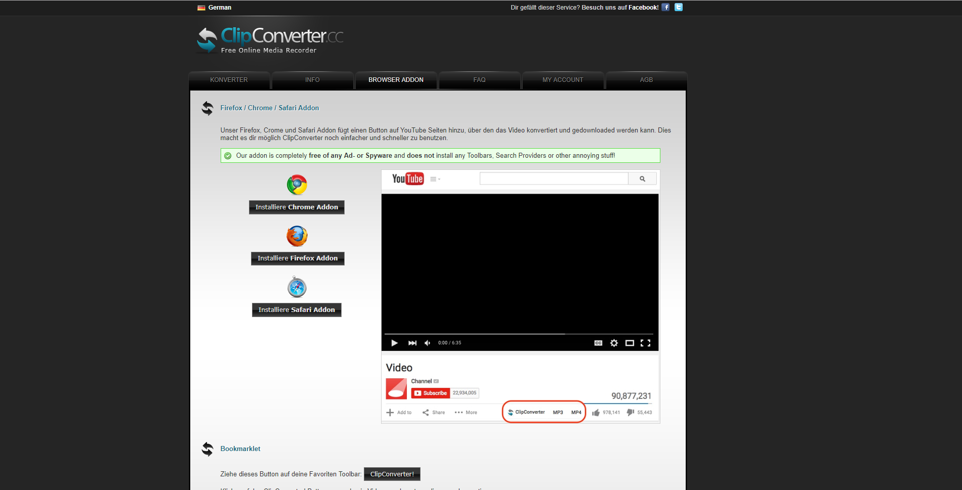This screenshot has width=962, height=490.
Task: Click the Facebook icon in top bar
Action: 665,7
